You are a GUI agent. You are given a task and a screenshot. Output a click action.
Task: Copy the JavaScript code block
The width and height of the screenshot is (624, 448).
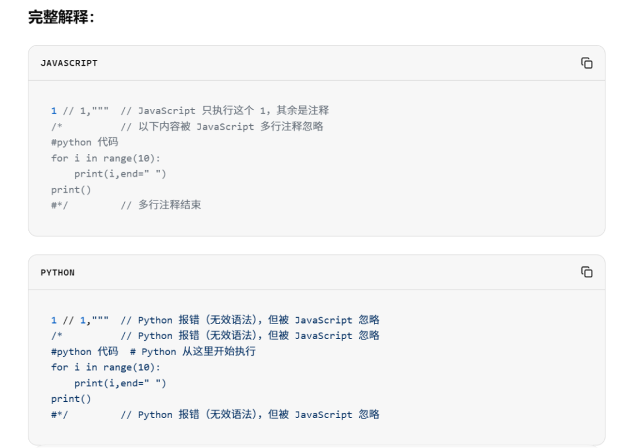tap(586, 63)
